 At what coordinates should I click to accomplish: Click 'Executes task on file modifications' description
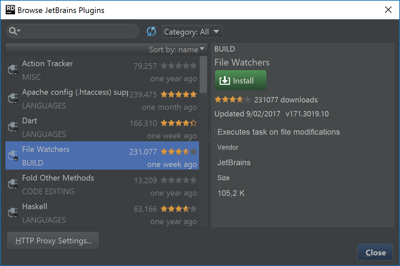(279, 132)
